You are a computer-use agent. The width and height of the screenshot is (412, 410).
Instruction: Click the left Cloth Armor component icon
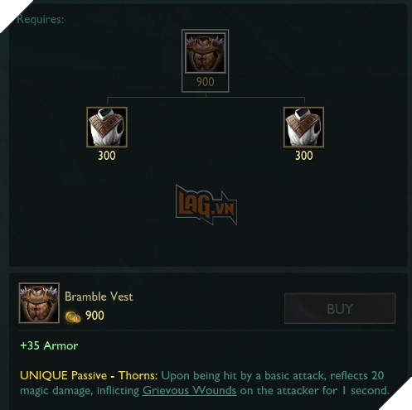click(x=107, y=127)
